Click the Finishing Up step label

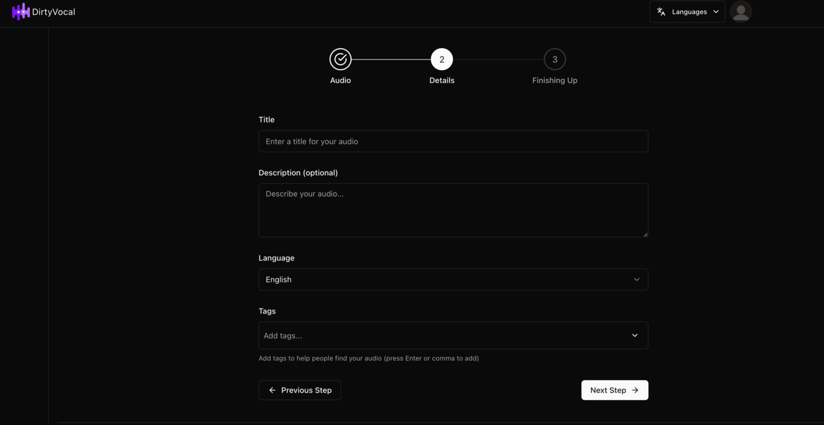click(x=555, y=80)
